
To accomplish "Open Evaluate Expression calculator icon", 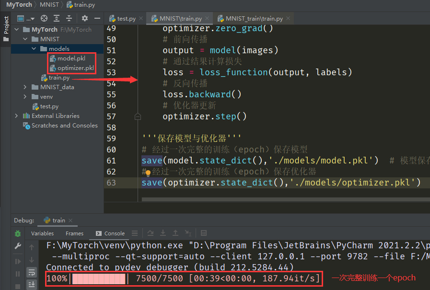I will click(204, 233).
